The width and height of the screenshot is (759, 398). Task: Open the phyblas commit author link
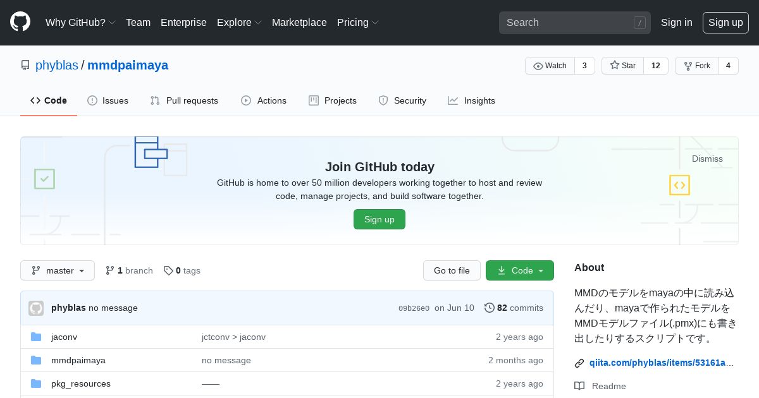[x=68, y=308]
